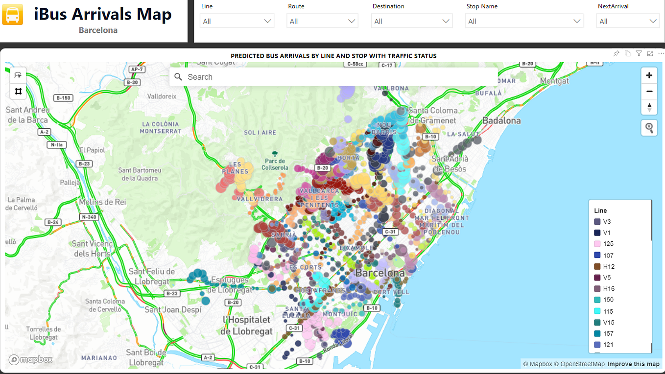The width and height of the screenshot is (665, 374).
Task: Click legend entry H16
Action: [604, 289]
